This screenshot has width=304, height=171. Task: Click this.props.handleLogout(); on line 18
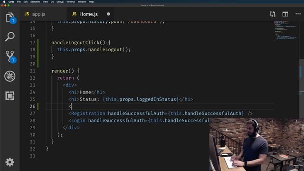coord(94,49)
